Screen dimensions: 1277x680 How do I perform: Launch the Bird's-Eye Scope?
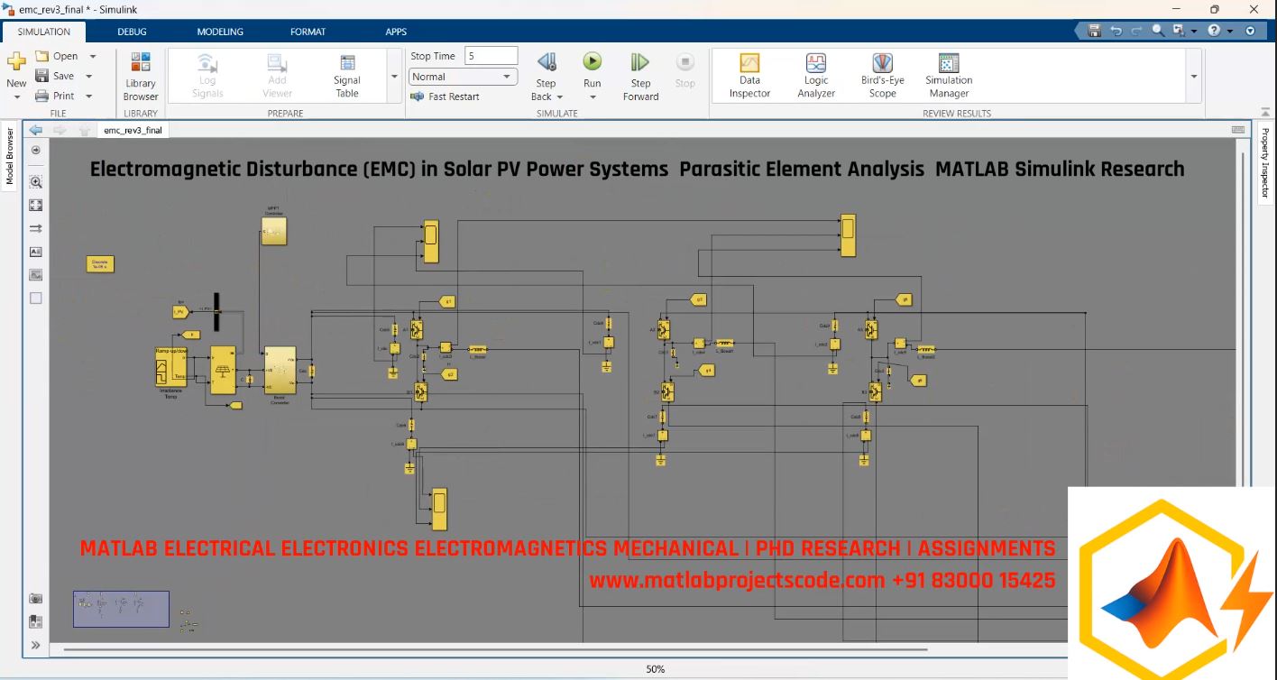point(881,76)
